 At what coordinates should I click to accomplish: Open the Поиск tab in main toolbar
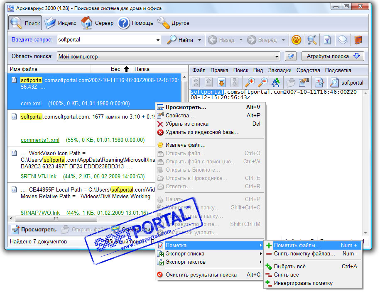pyautogui.click(x=25, y=23)
